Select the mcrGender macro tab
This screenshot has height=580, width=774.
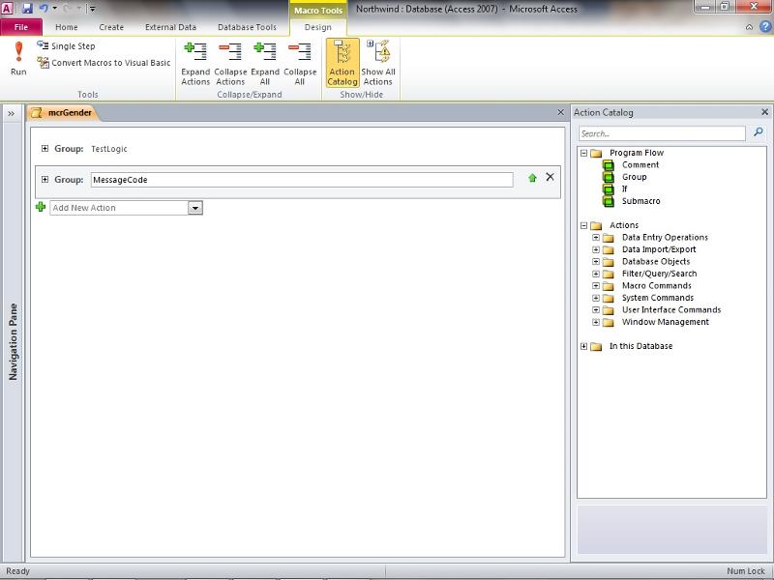(x=63, y=113)
